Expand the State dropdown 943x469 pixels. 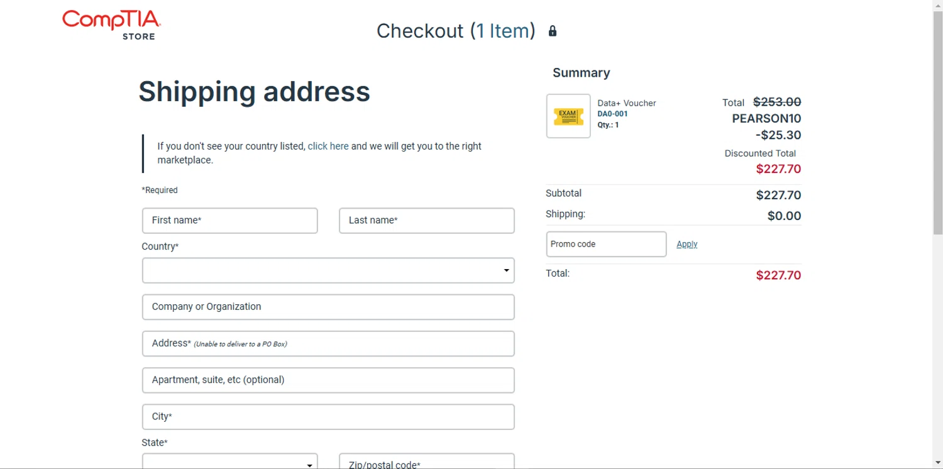point(230,463)
